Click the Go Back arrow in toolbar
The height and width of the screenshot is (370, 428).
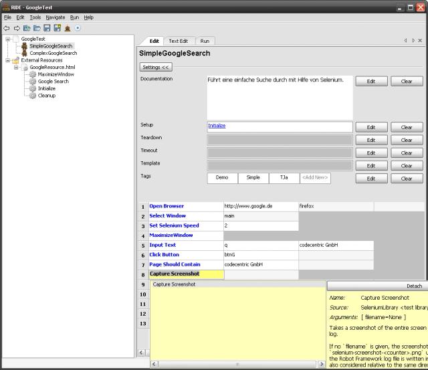click(x=7, y=28)
